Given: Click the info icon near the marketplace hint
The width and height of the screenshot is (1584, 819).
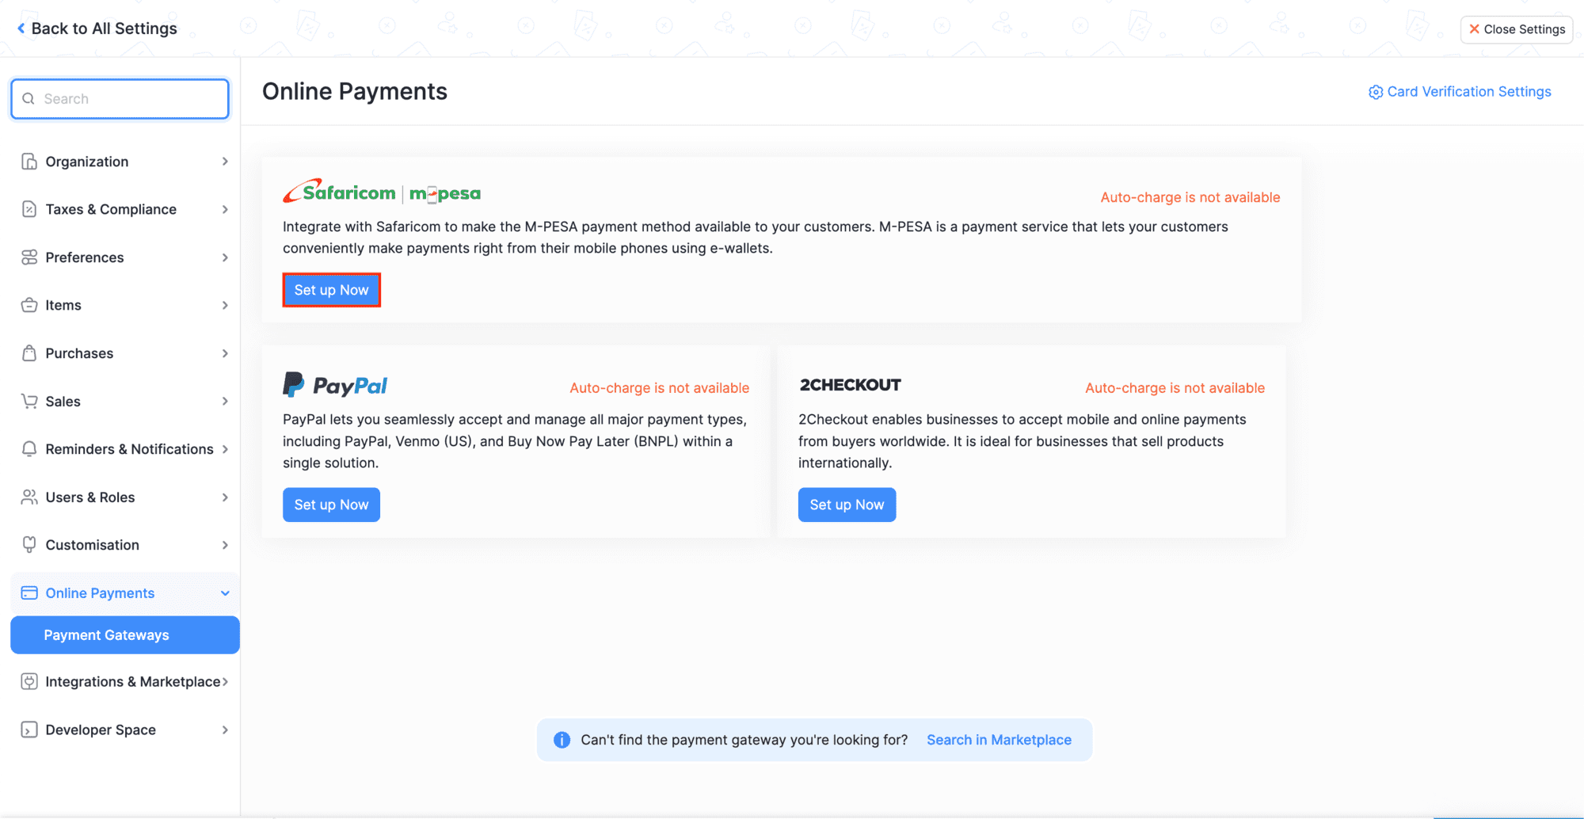Looking at the screenshot, I should [562, 739].
